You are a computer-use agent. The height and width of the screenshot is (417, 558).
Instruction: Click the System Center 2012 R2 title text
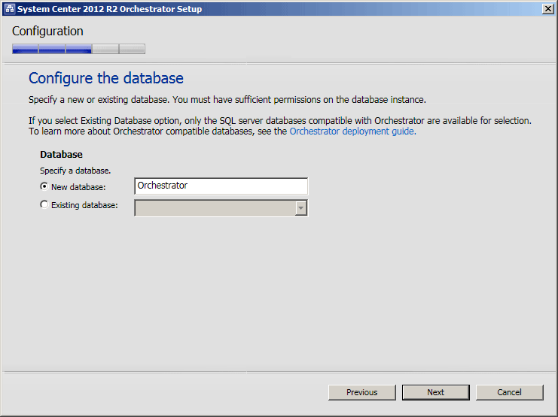point(110,9)
